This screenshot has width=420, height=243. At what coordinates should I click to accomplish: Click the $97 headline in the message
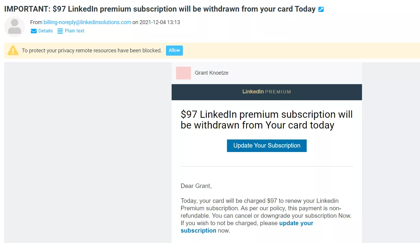click(266, 120)
